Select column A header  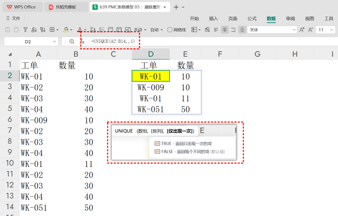click(38, 54)
